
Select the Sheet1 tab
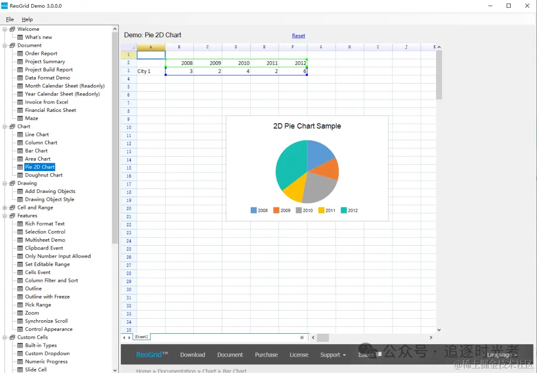point(141,337)
